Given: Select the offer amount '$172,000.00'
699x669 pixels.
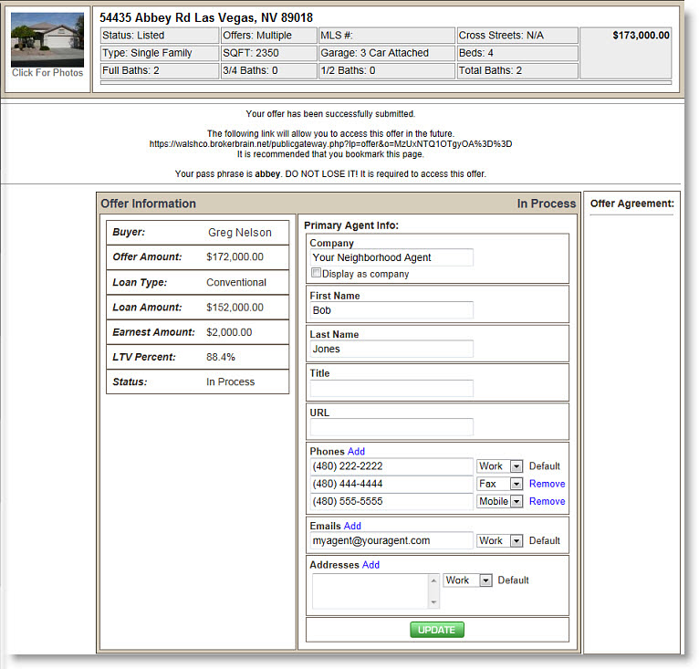Looking at the screenshot, I should pos(235,256).
